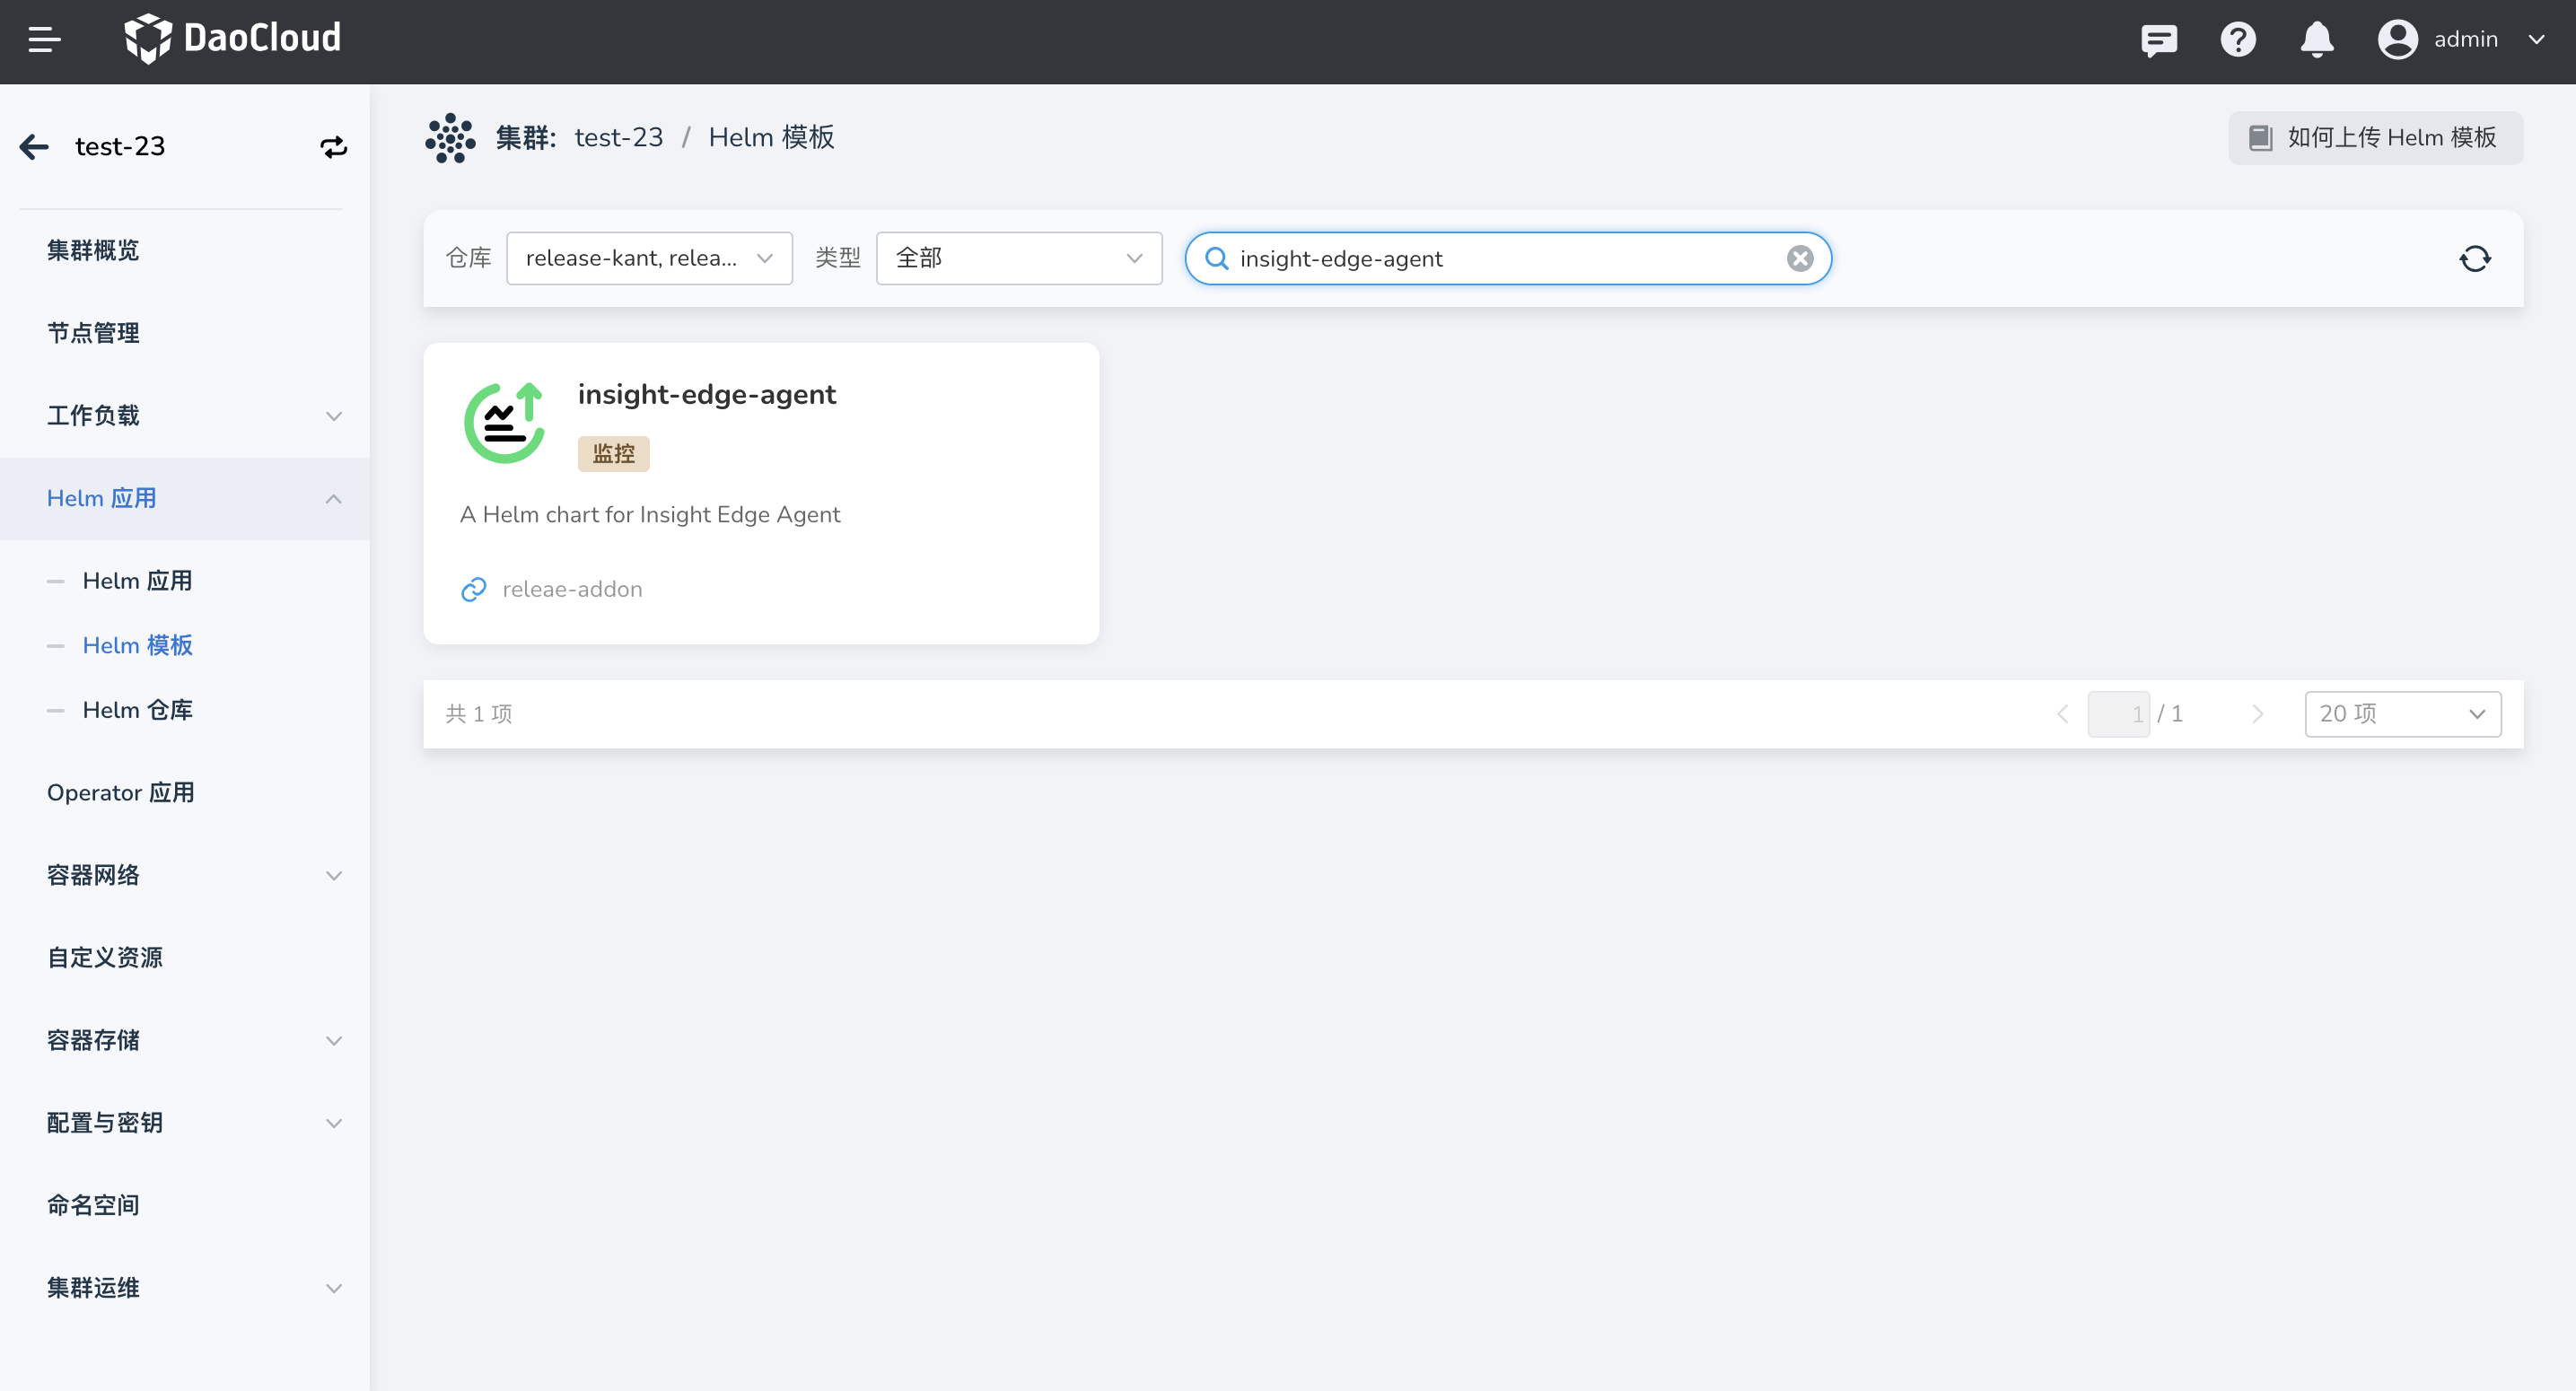2576x1391 pixels.
Task: Open the help question mark icon
Action: pos(2238,40)
